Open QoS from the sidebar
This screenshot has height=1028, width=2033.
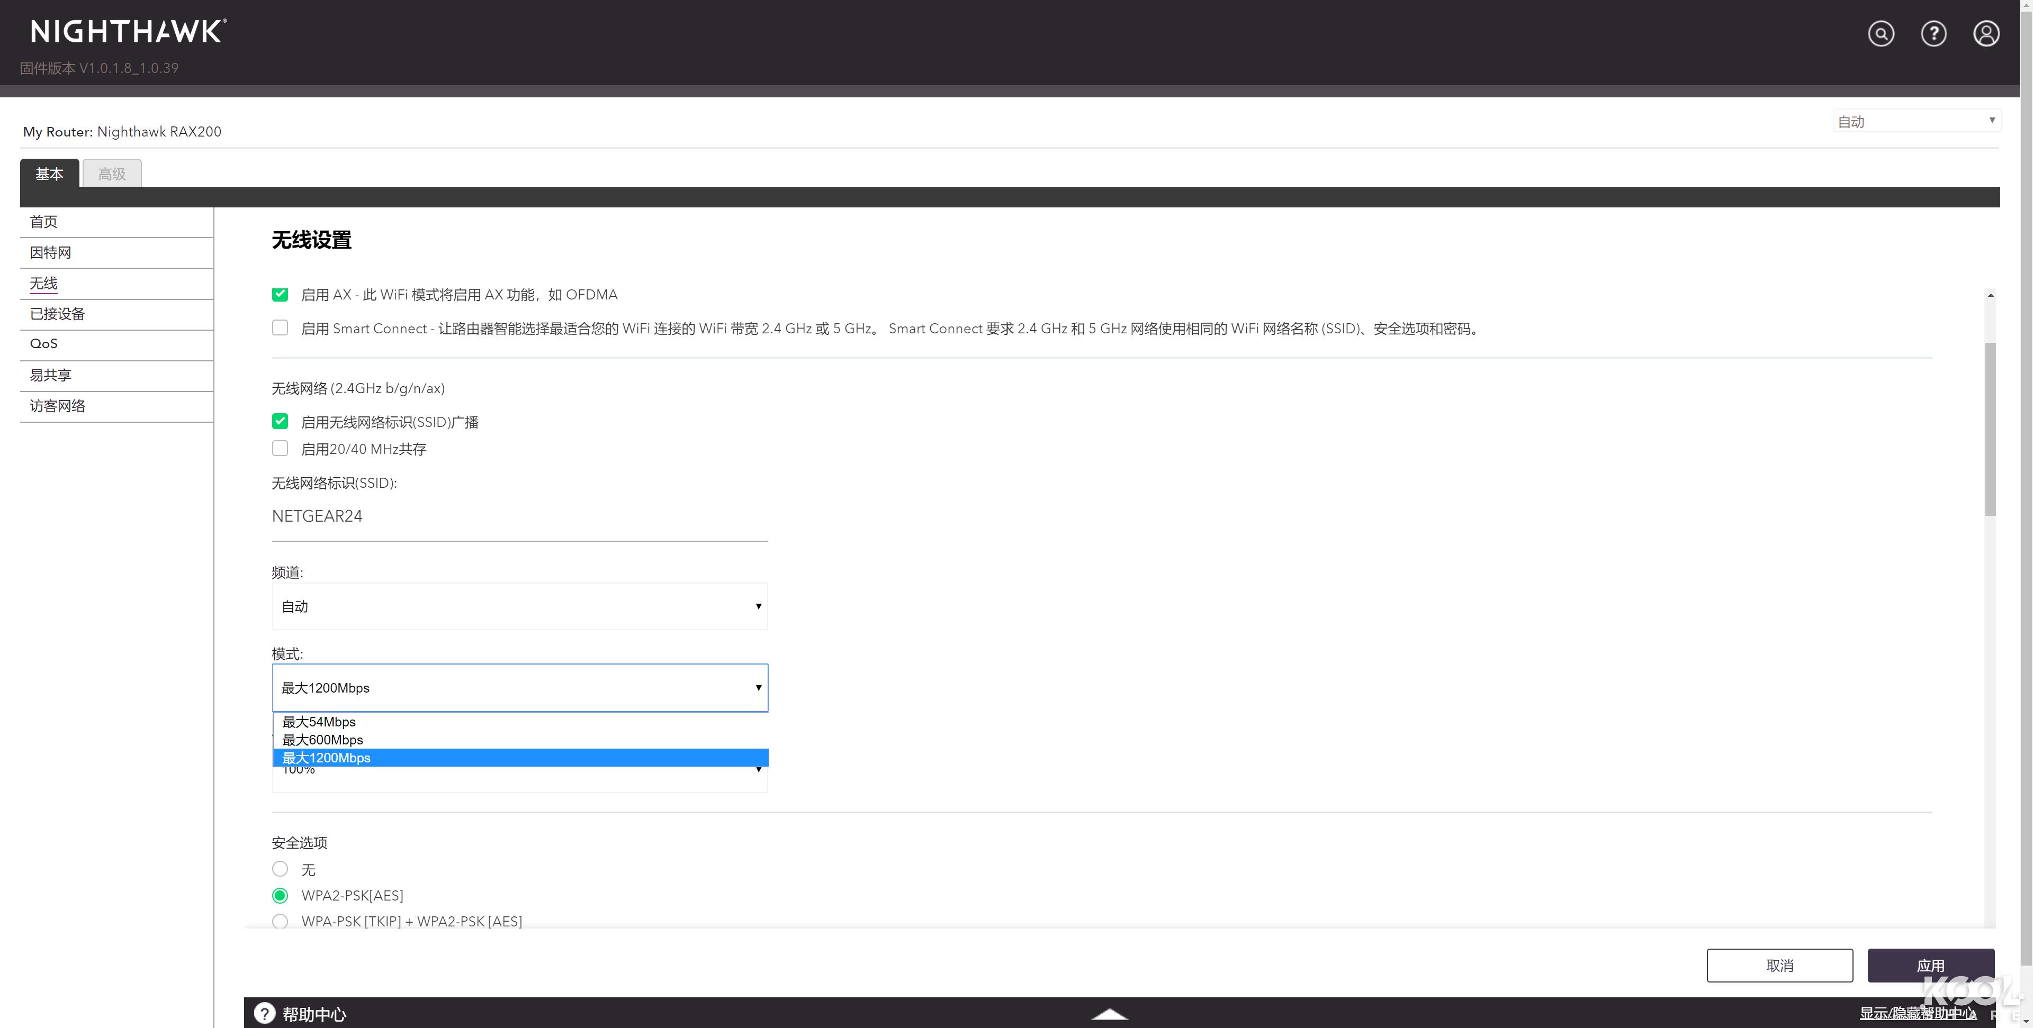(44, 343)
